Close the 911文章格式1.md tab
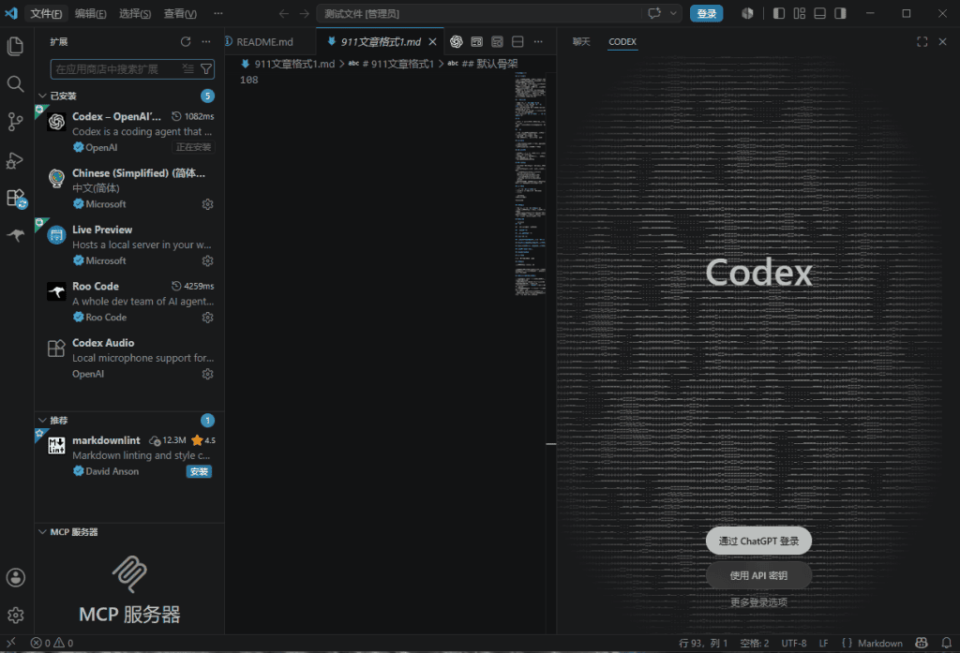 click(432, 41)
